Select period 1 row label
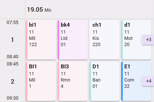 pos(12,40)
